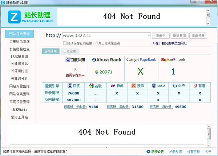This screenshot has width=218, height=156.
Task: Open the 百度近一月收录 link
Action: click(x=161, y=107)
